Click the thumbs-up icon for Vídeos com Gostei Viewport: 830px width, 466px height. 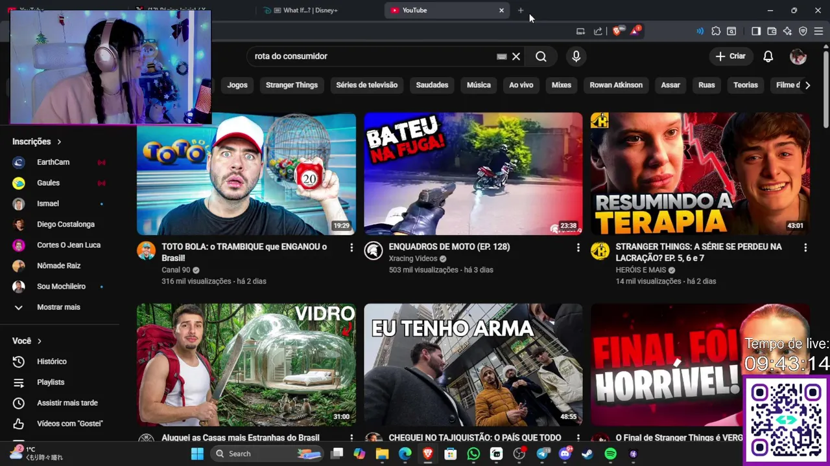click(x=19, y=424)
